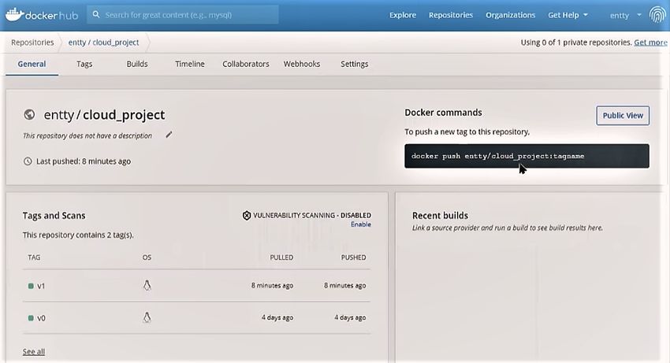The width and height of the screenshot is (670, 363).
Task: Open the entty account dropdown
Action: tap(626, 16)
